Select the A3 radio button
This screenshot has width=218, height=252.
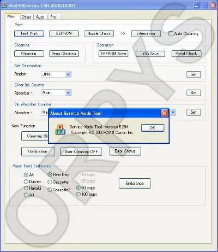(26, 195)
